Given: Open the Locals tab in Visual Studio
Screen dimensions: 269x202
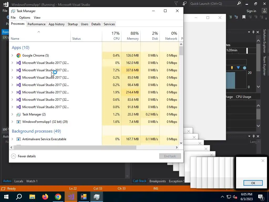Looking at the screenshot, I should [x=19, y=181].
